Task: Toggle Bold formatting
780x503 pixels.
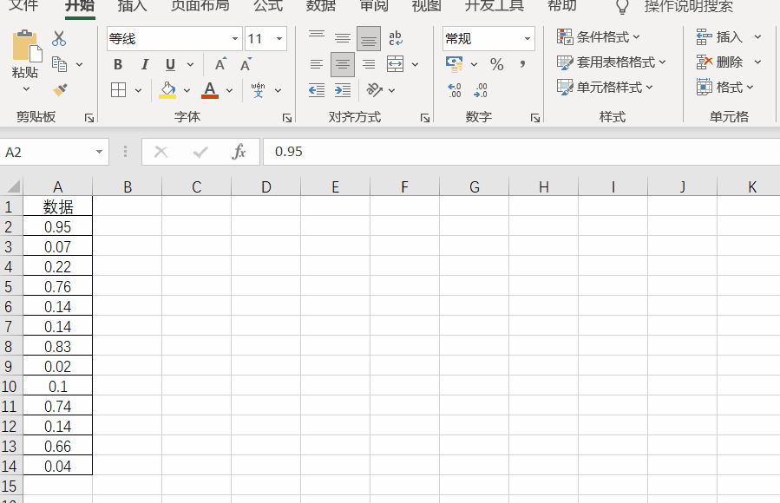Action: coord(118,64)
